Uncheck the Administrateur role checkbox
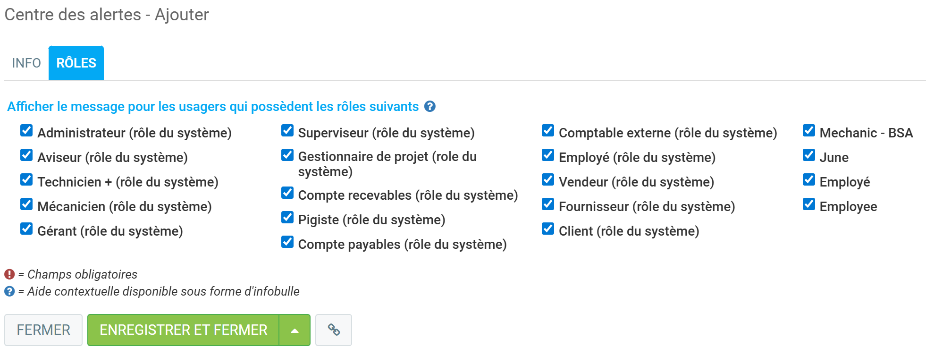The width and height of the screenshot is (926, 348). coord(26,131)
